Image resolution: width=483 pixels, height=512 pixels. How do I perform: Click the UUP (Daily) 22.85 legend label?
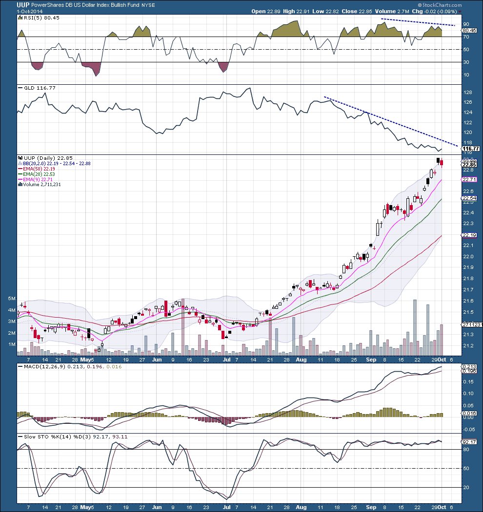point(48,158)
